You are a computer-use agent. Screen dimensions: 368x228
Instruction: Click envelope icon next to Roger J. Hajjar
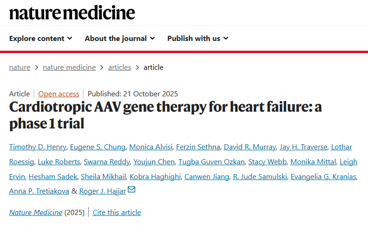coord(131,190)
